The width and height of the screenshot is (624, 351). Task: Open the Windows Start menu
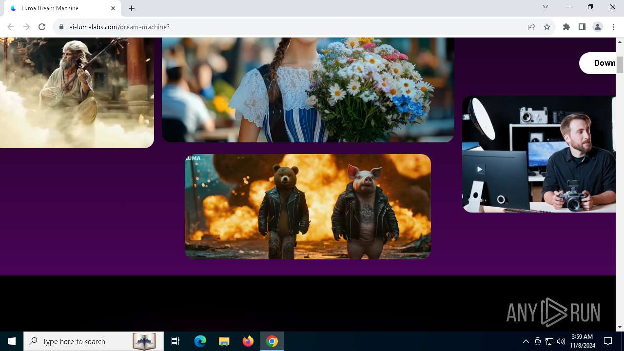pos(12,341)
